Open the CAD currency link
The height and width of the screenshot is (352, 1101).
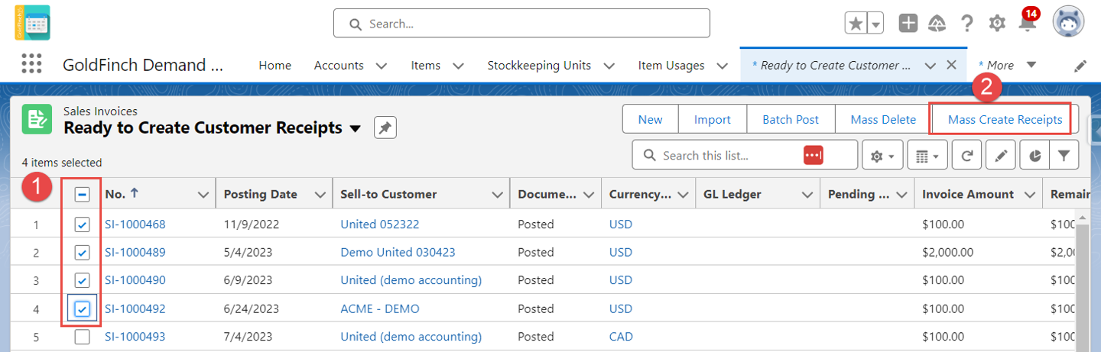tap(621, 337)
